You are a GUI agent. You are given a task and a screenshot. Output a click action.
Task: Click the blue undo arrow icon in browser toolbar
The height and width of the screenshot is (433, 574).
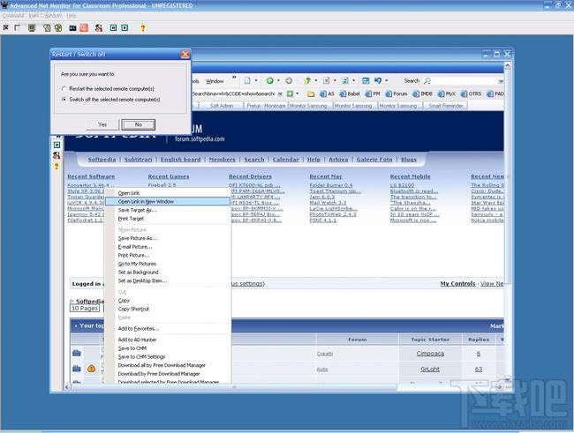[x=378, y=80]
